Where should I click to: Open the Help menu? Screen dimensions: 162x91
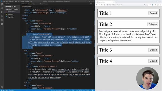click(31, 1)
